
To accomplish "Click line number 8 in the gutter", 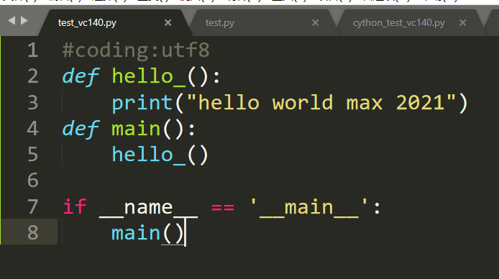I will [33, 232].
